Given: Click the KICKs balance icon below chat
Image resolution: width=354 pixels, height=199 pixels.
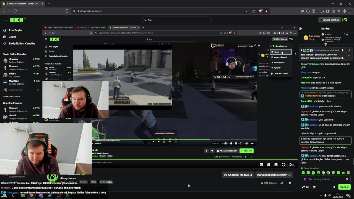Looking at the screenshot, I should (305, 187).
